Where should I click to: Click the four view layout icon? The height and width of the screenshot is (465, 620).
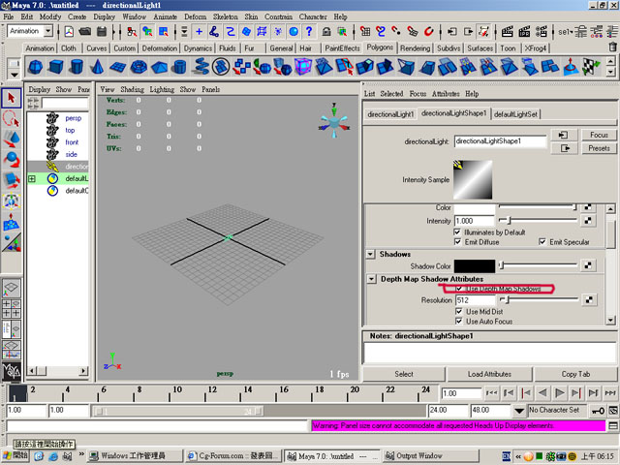(x=11, y=309)
